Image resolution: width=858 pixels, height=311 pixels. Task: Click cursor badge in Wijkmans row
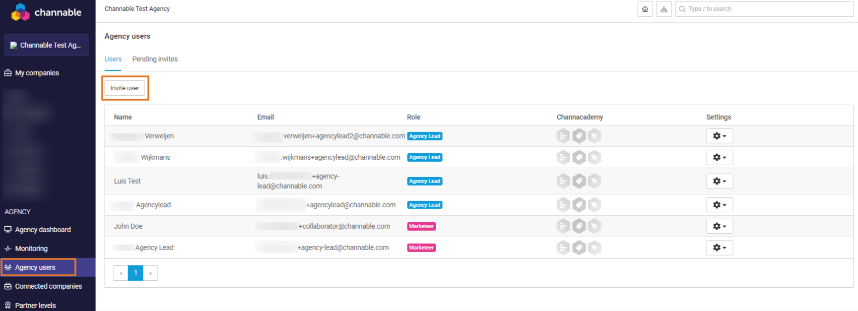coord(594,157)
